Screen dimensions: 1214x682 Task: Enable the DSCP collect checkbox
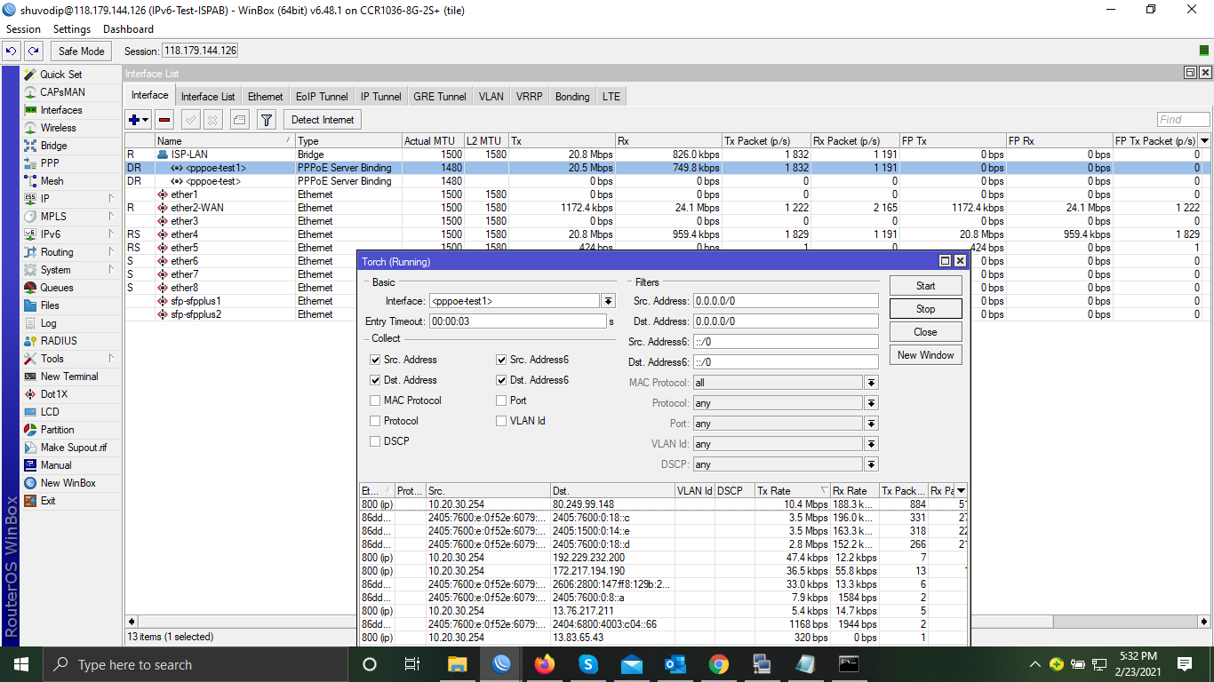[375, 441]
